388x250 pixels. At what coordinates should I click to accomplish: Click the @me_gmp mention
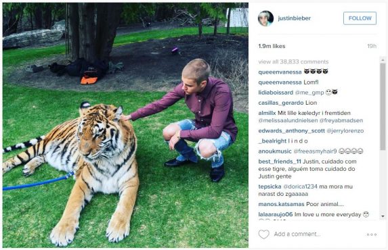tap(309, 93)
